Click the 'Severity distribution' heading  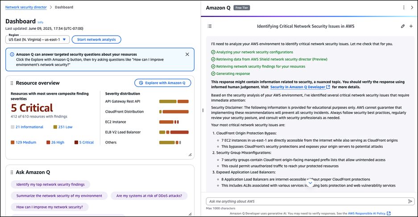[x=122, y=94]
